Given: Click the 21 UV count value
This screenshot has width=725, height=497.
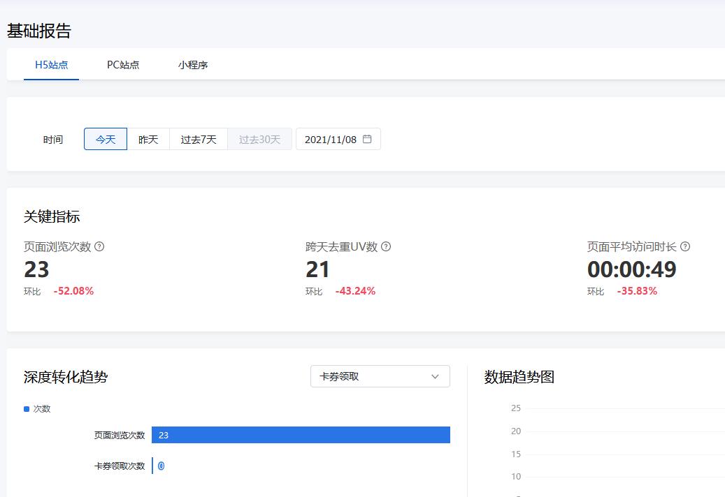Looking at the screenshot, I should pyautogui.click(x=317, y=269).
